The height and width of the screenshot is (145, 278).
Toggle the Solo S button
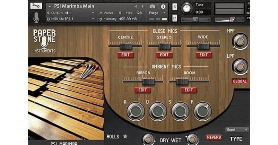175,7
